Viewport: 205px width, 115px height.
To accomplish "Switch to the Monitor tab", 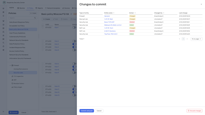I will click(x=21, y=8).
